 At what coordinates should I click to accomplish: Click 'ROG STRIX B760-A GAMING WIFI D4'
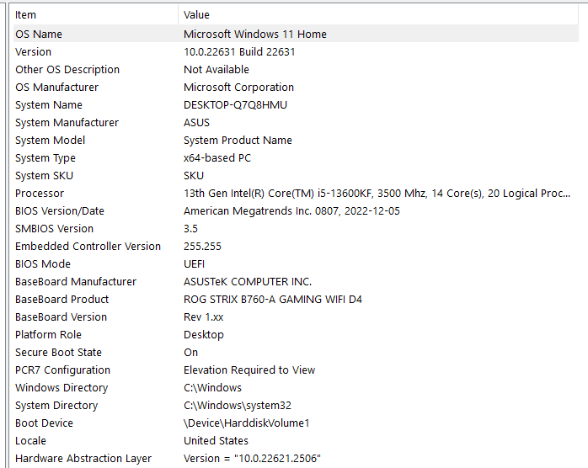(x=273, y=299)
